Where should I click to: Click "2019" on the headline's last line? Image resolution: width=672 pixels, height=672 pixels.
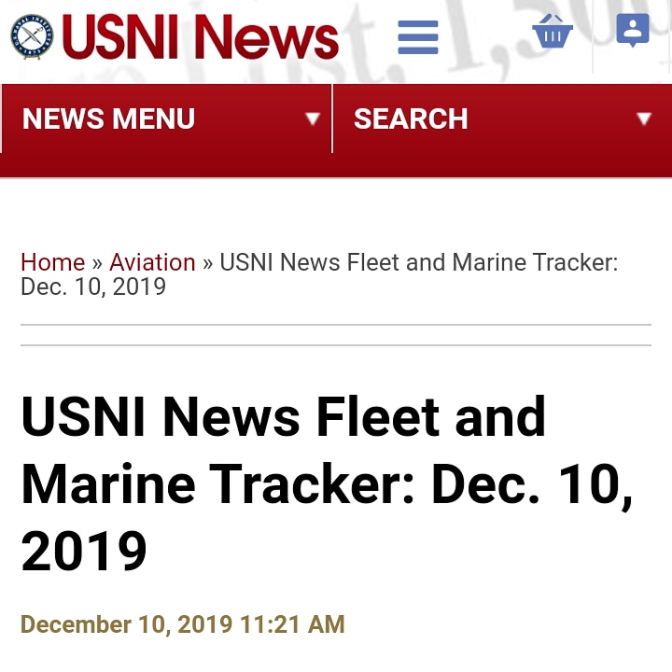click(x=84, y=551)
